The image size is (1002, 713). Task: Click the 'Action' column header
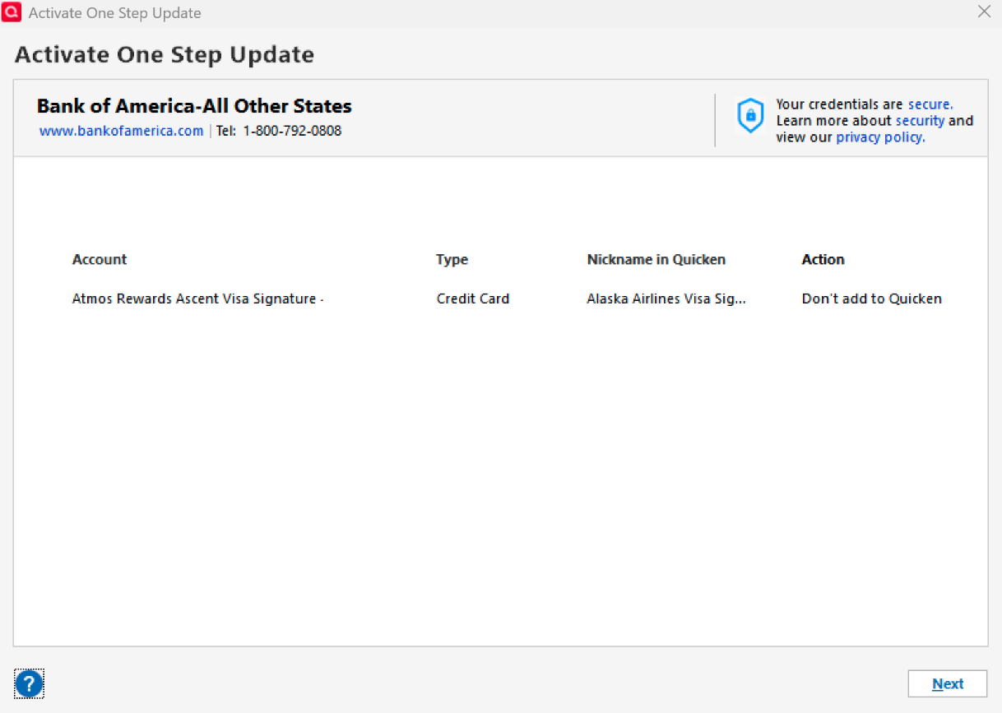(x=823, y=259)
